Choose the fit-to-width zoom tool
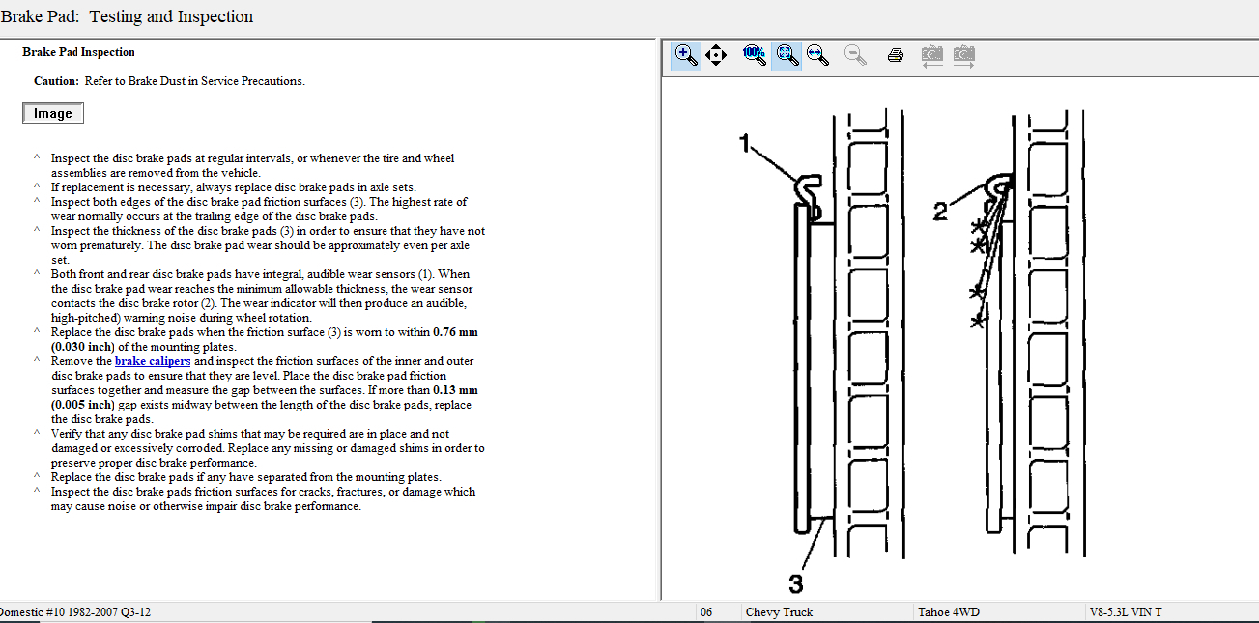 tap(818, 55)
